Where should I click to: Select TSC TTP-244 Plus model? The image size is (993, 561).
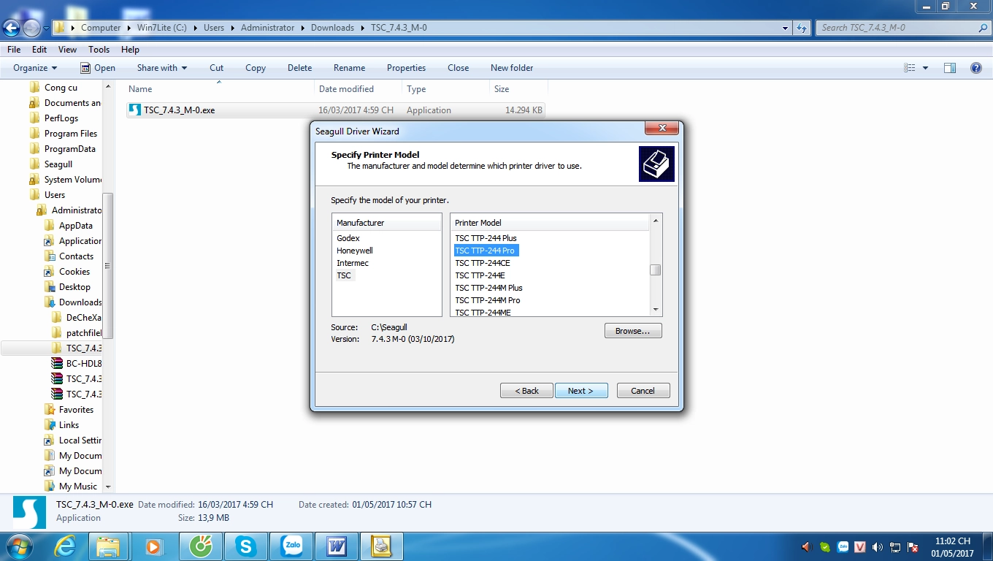pyautogui.click(x=486, y=238)
